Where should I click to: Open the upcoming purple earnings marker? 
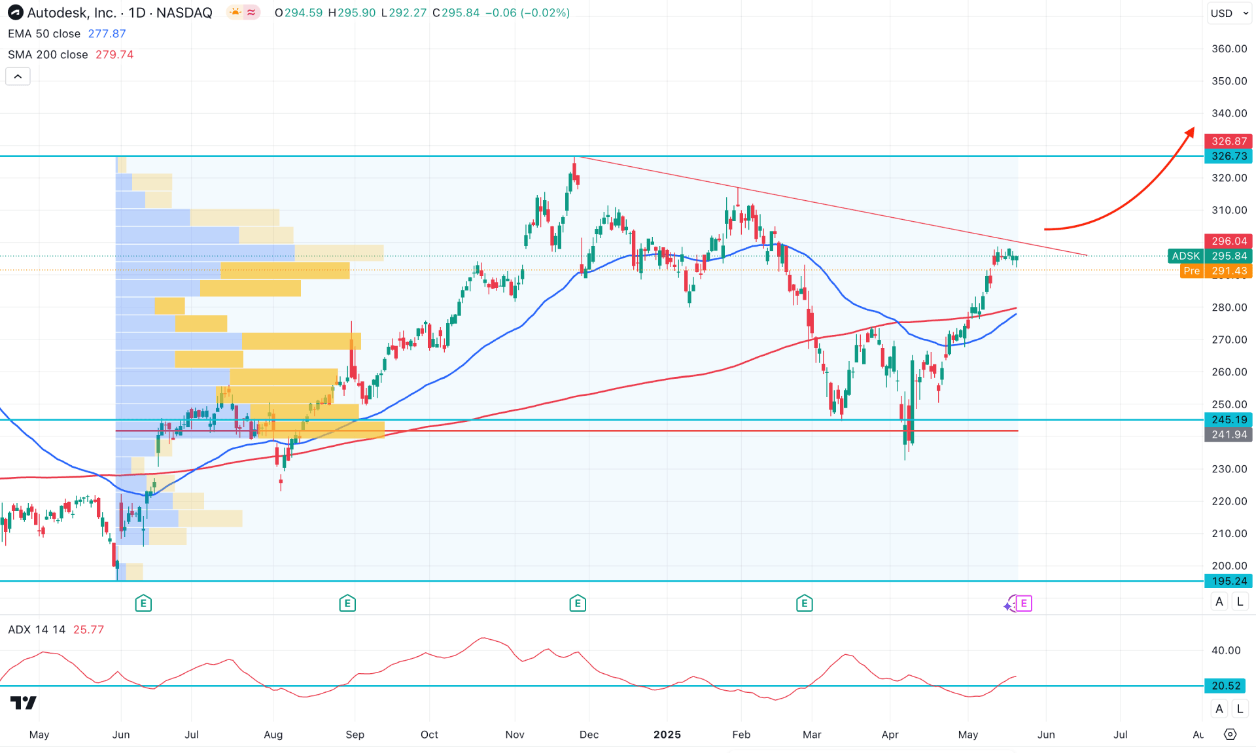click(1024, 603)
